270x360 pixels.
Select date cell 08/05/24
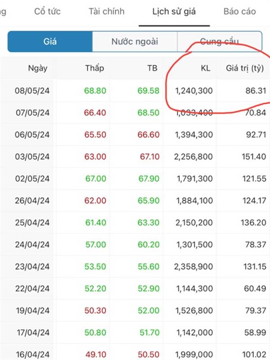32,91
